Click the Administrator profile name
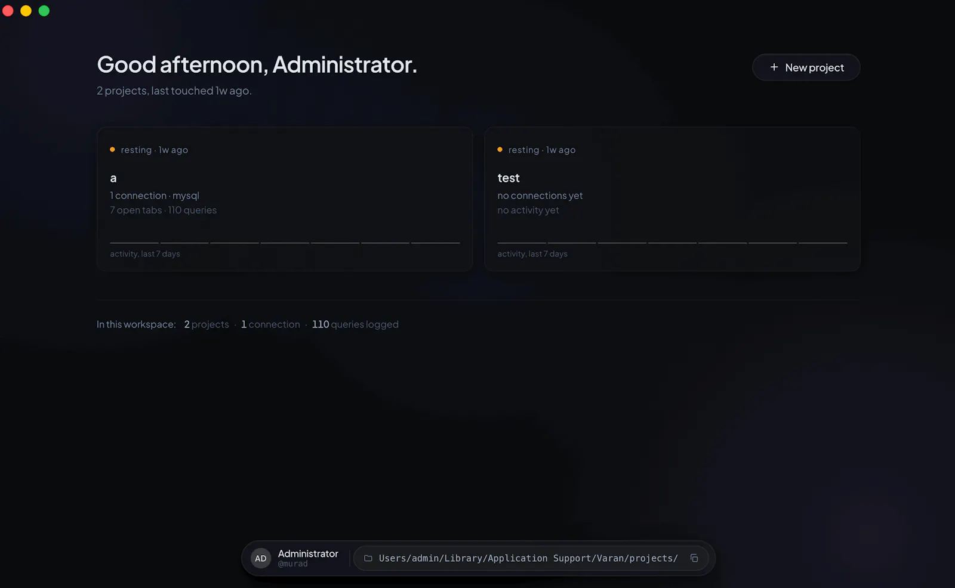This screenshot has height=588, width=955. [308, 553]
